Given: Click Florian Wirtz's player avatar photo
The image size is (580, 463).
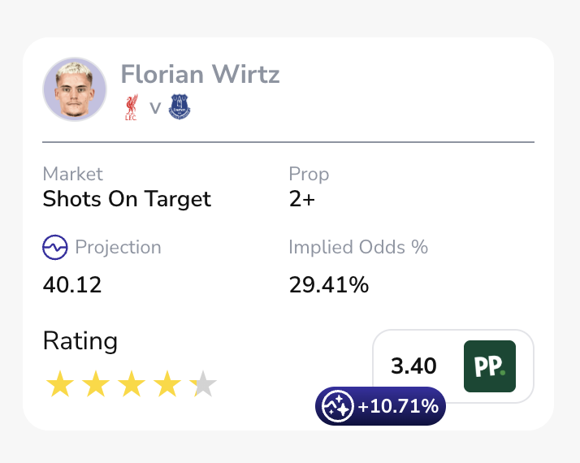Looking at the screenshot, I should click(75, 89).
